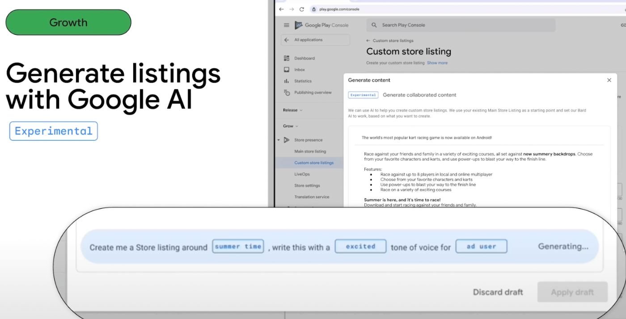Image resolution: width=626 pixels, height=319 pixels.
Task: Click the Generating... status text
Action: coord(563,246)
